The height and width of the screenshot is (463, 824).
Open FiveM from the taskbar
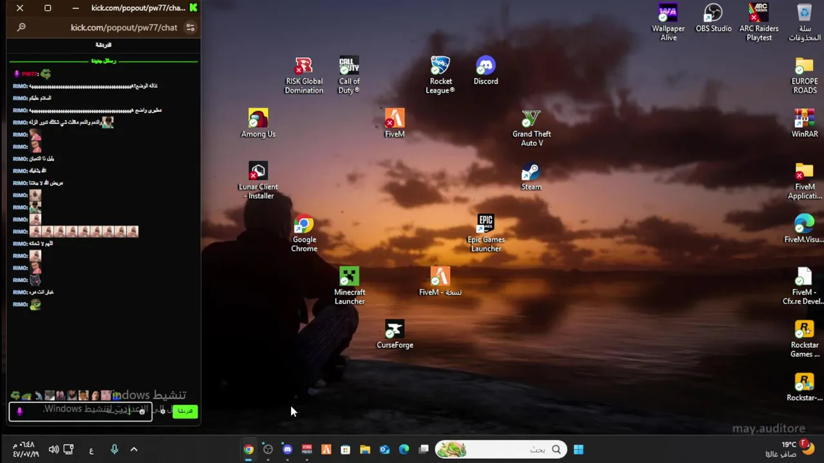click(326, 449)
